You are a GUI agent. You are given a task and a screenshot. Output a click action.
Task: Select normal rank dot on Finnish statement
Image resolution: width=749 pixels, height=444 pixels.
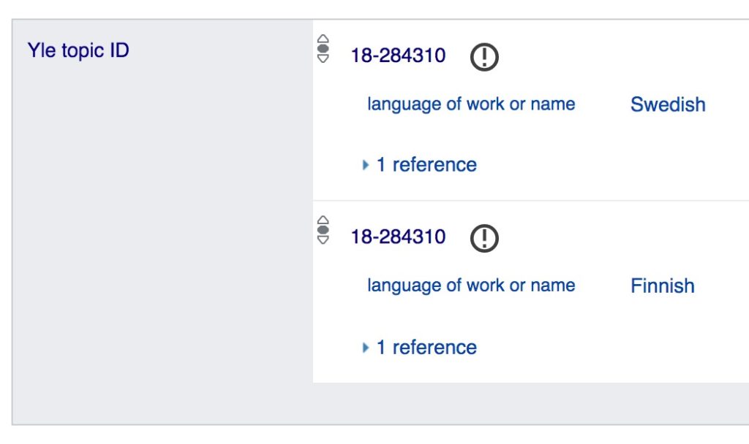[x=323, y=230]
